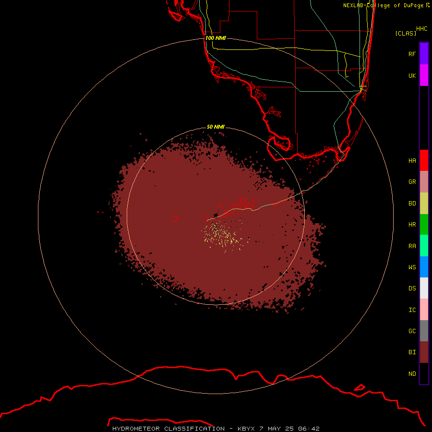
Task: Click the DS legend label
Action: 412,288
